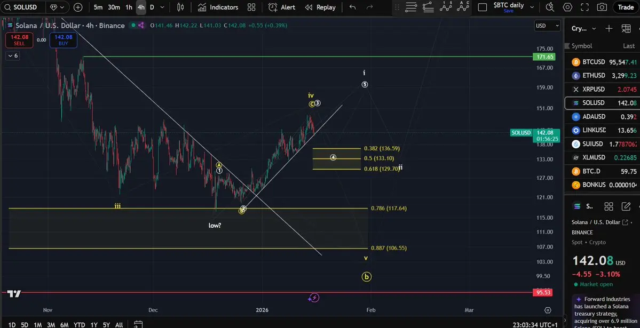Click the compare or add symbol plus icon

[78, 7]
